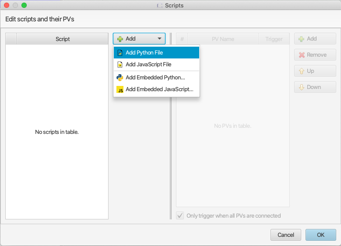Screen dimensions: 341x246
Task: Click the Trigger column header
Action: point(274,39)
